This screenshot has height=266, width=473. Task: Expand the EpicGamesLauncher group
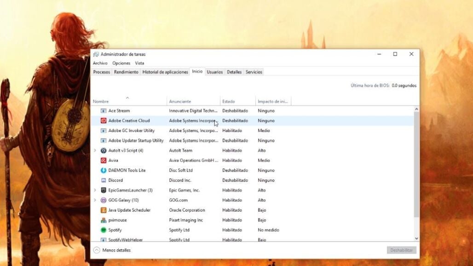[x=95, y=191]
